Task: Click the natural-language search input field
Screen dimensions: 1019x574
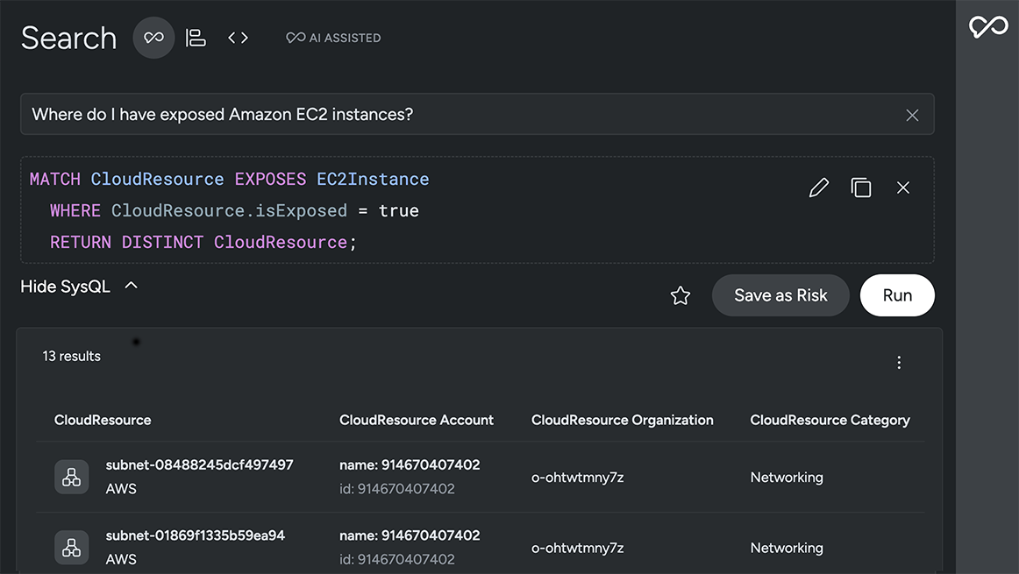Action: (x=477, y=114)
